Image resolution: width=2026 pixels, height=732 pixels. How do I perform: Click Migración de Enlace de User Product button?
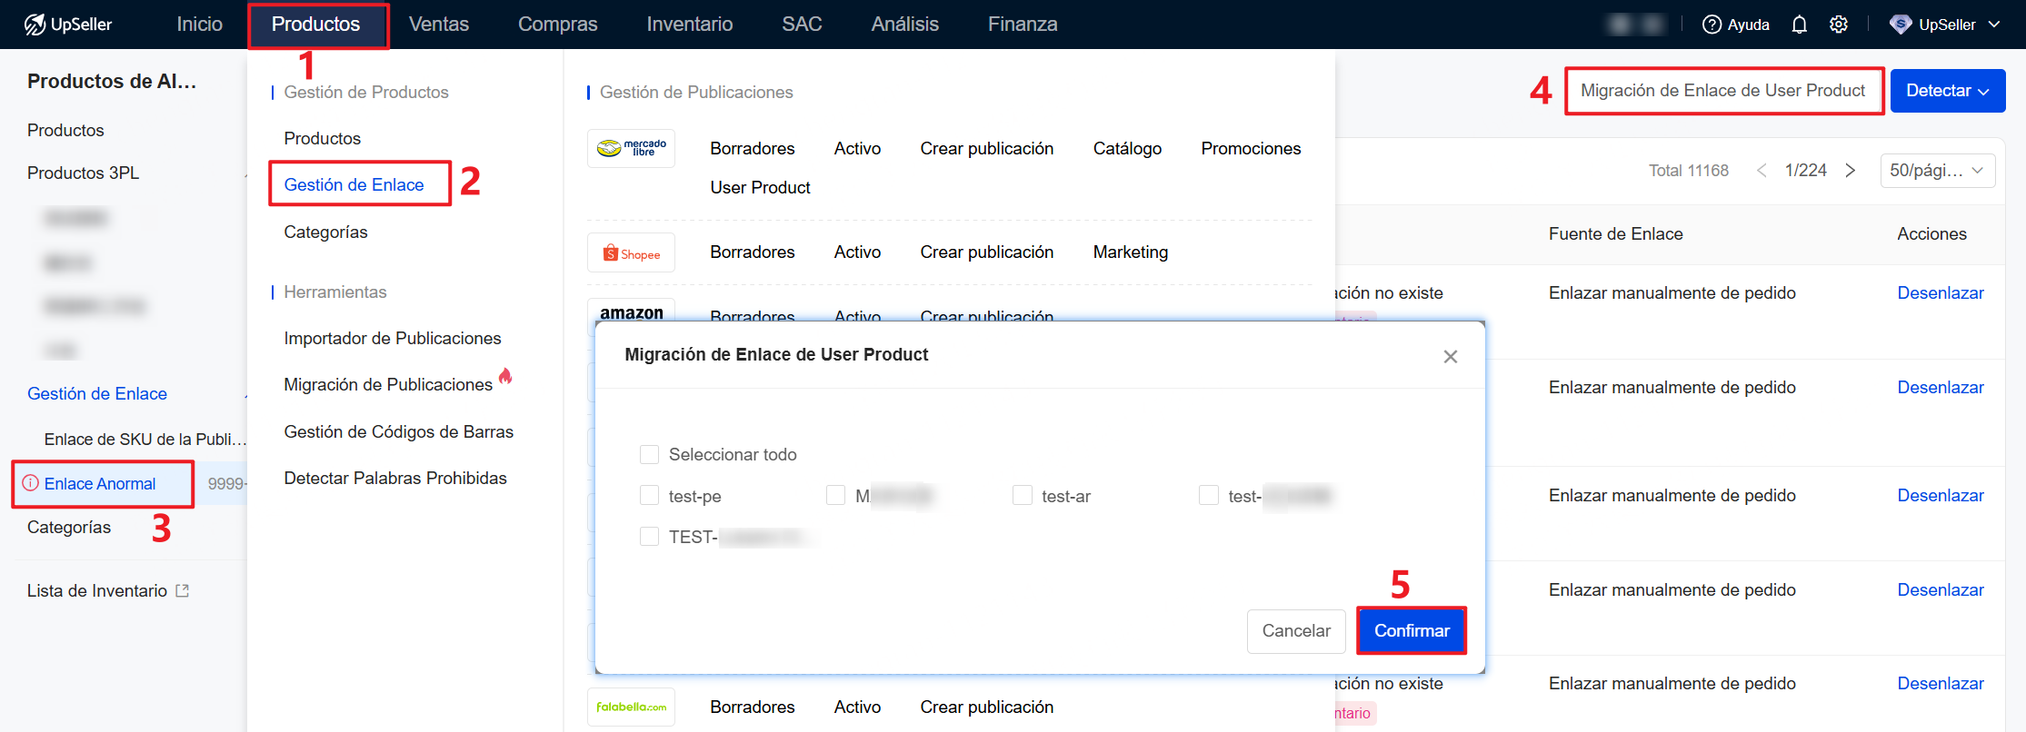tap(1723, 91)
